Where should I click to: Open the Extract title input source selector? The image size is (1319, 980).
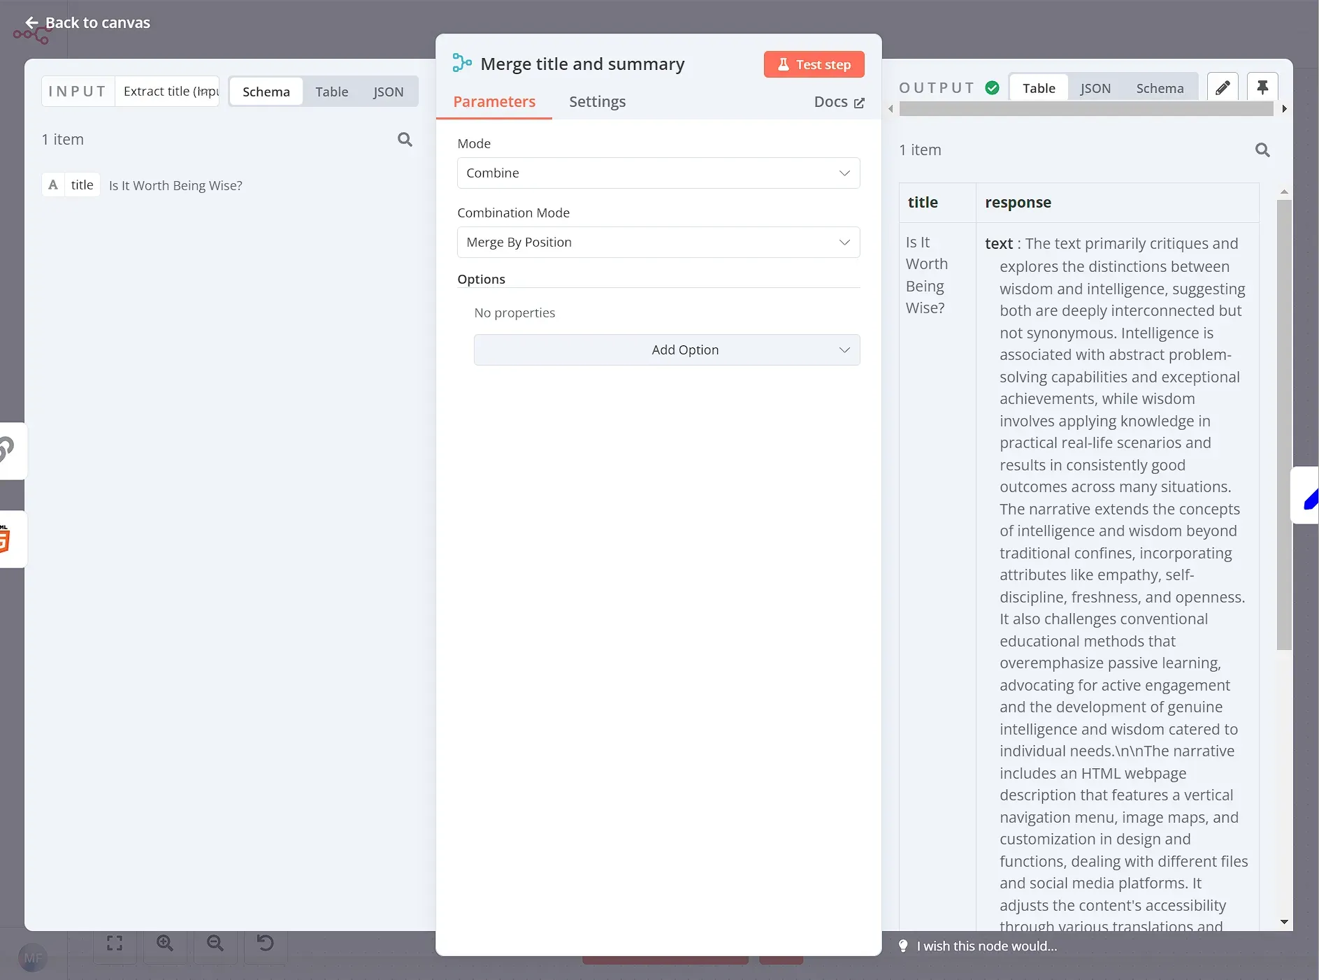click(168, 91)
